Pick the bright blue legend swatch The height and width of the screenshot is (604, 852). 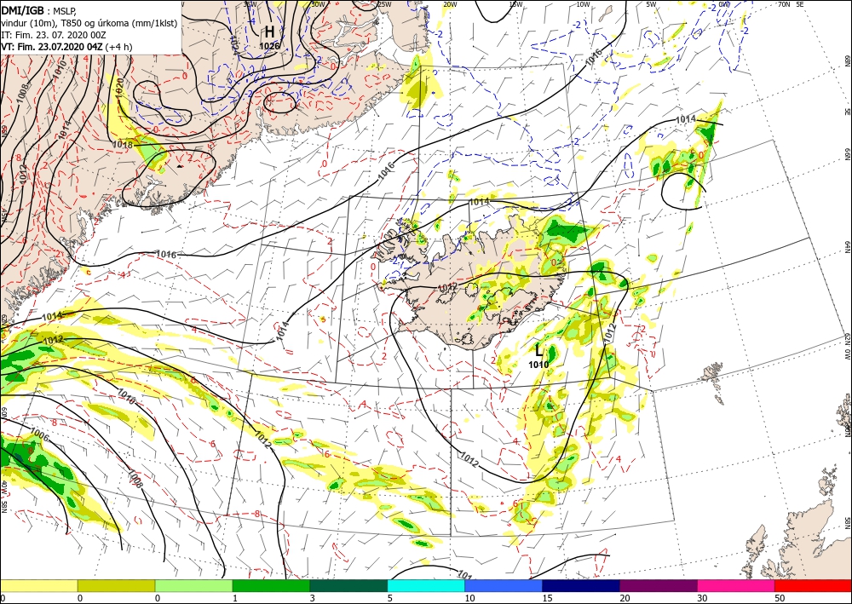(x=504, y=585)
